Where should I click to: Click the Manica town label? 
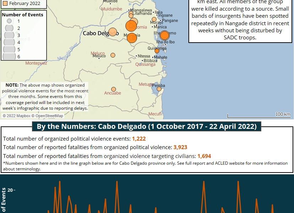click(x=160, y=27)
